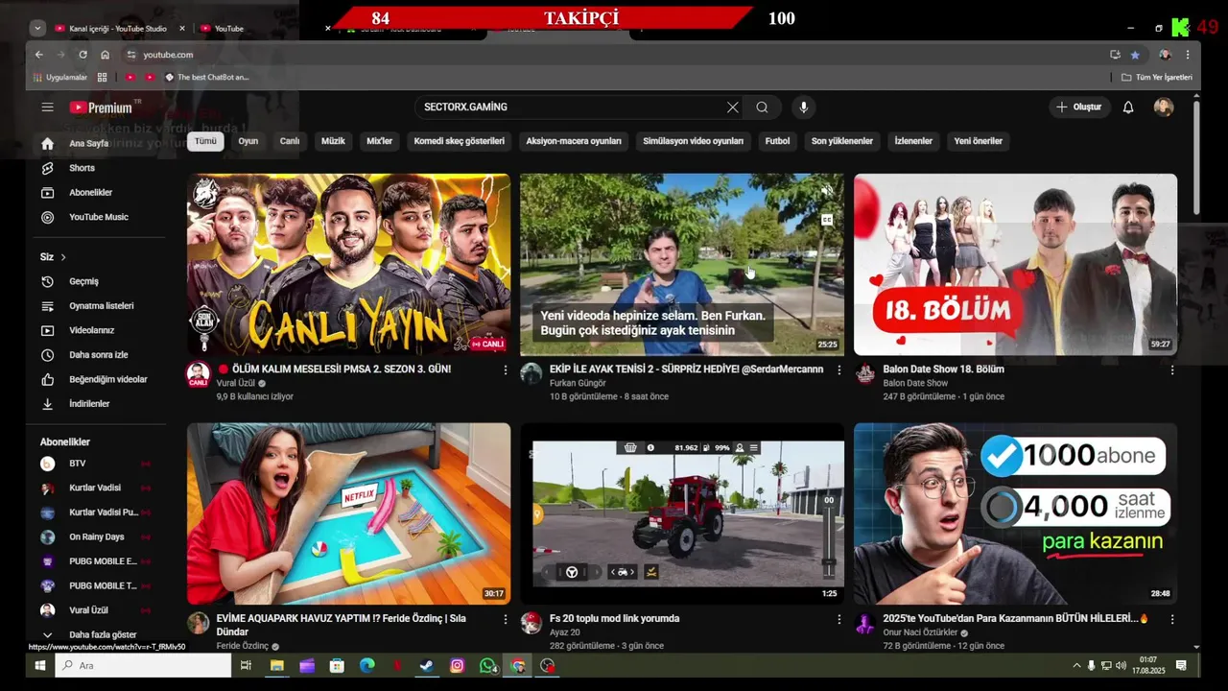Image resolution: width=1228 pixels, height=691 pixels.
Task: Open Beğendiğim videolar list
Action: (107, 379)
